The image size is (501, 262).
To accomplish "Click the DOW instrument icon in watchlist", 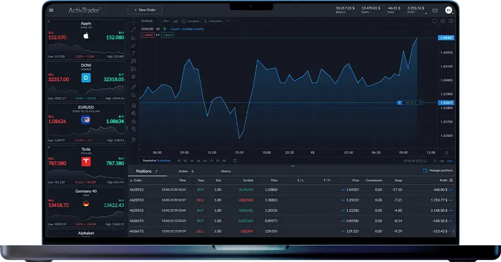I will 86,78.
